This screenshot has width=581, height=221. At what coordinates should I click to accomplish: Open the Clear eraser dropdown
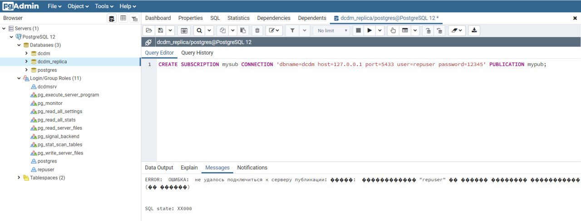[x=457, y=30]
